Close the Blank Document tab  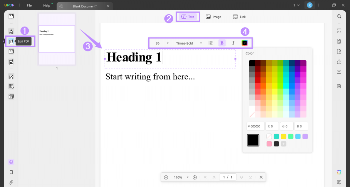pos(108,6)
